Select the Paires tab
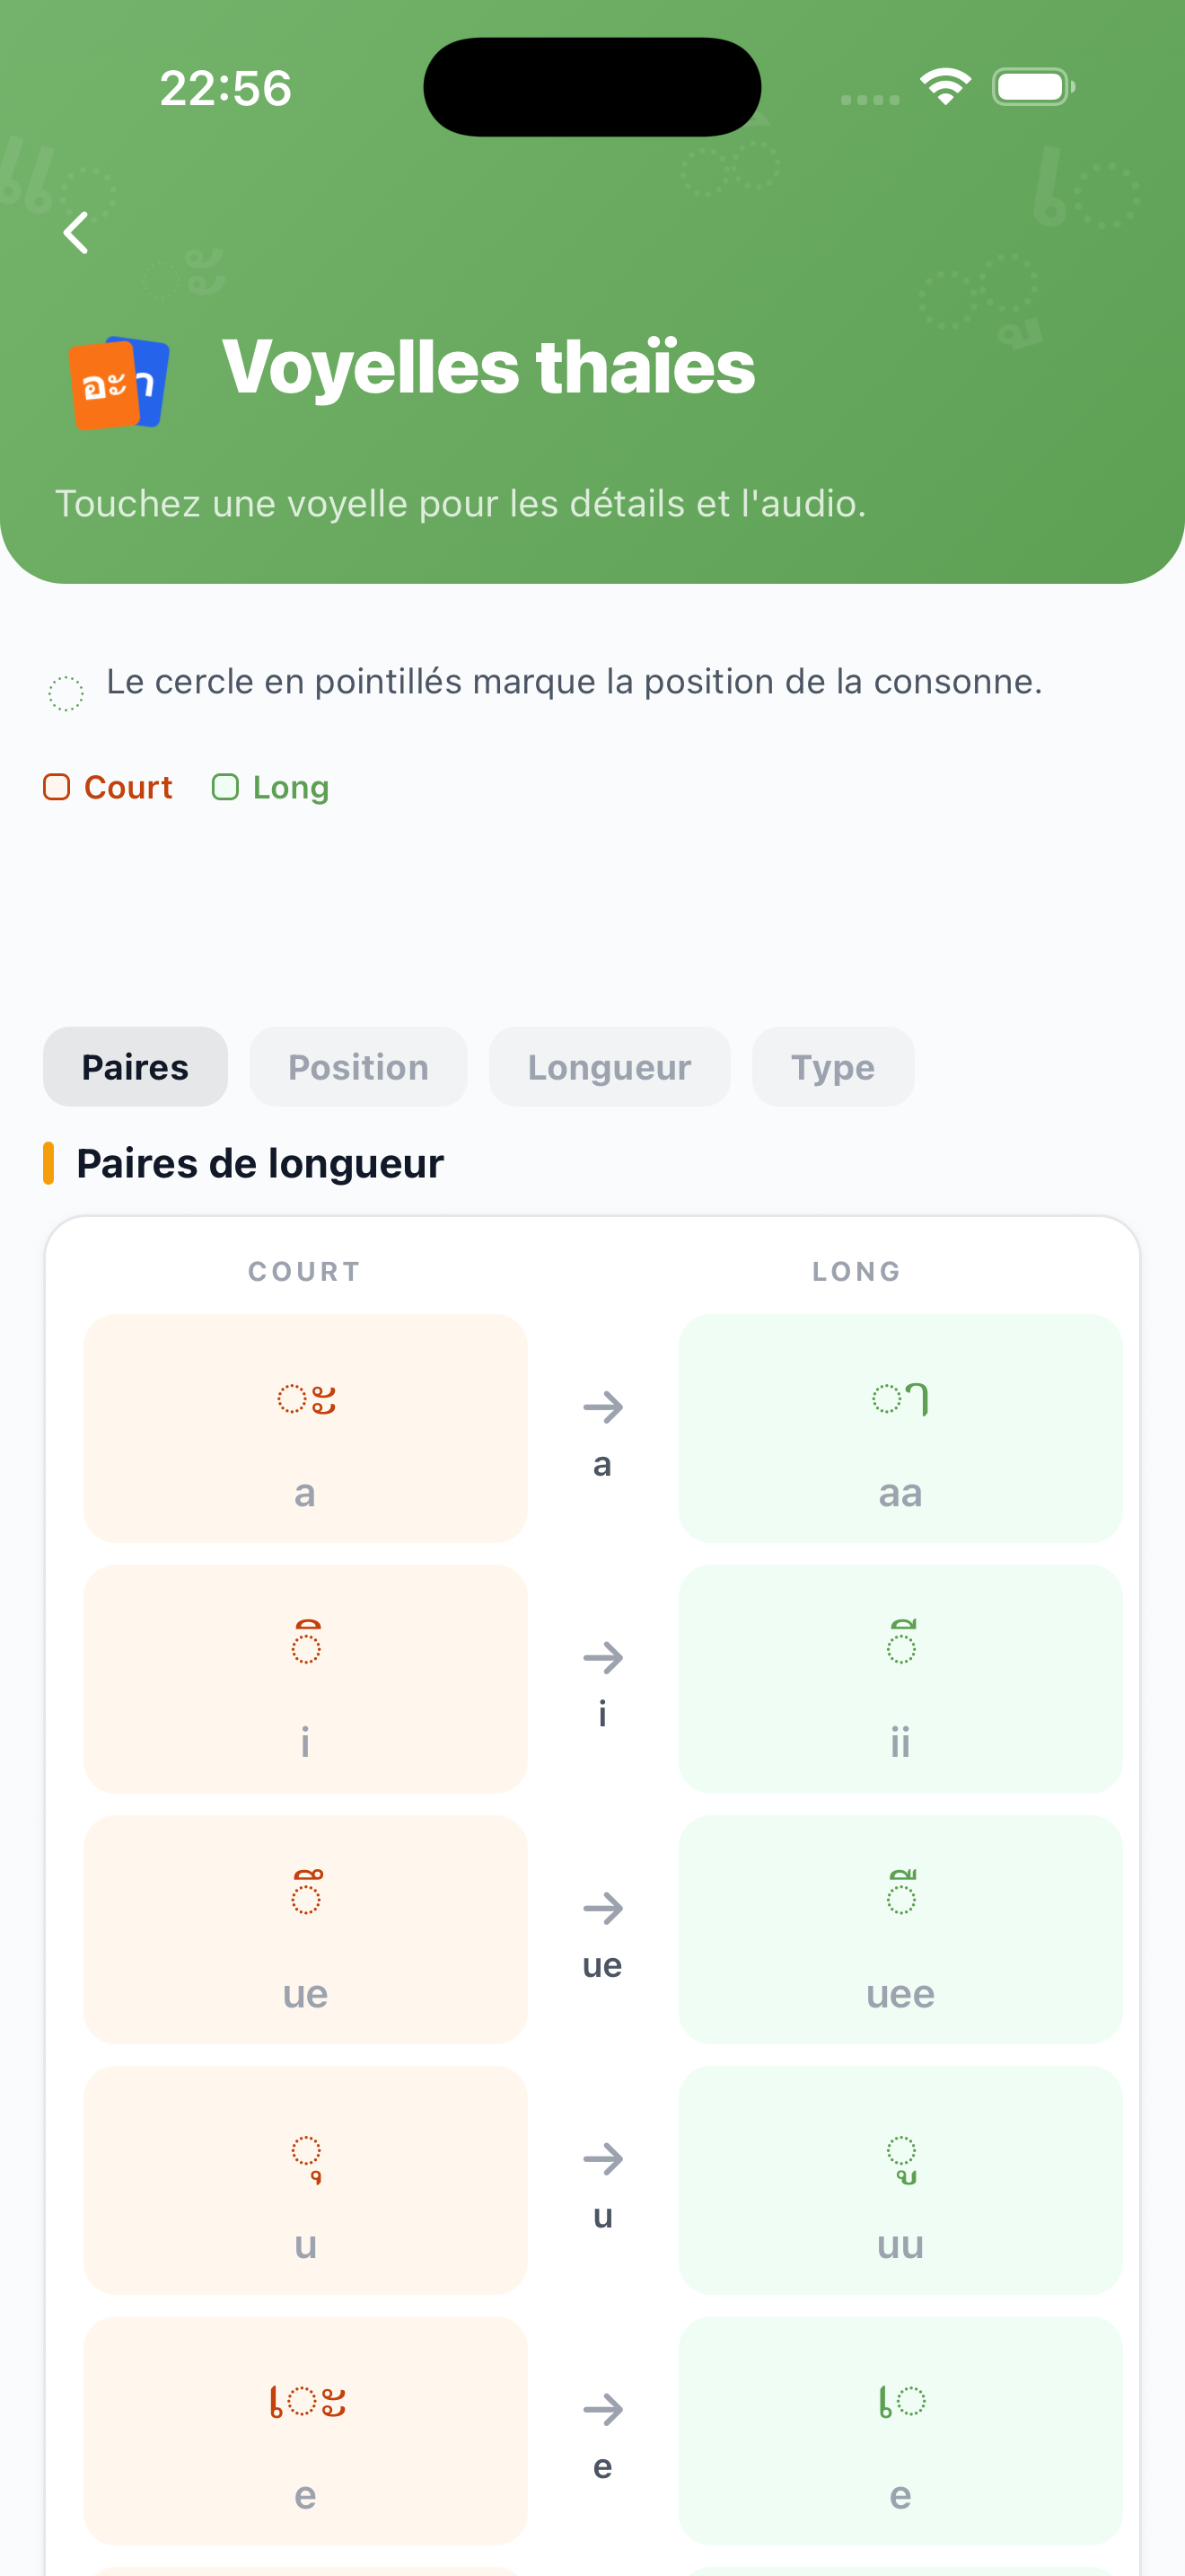Screen dimensions: 1185x2576 click(x=135, y=1067)
